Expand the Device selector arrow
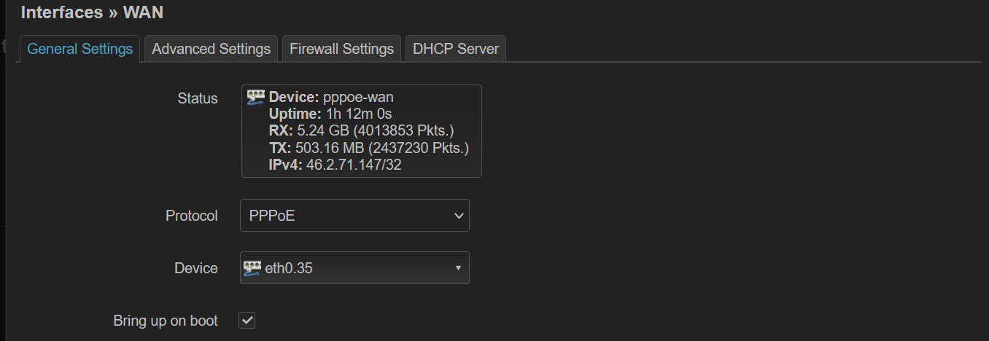Image resolution: width=989 pixels, height=341 pixels. click(x=458, y=268)
